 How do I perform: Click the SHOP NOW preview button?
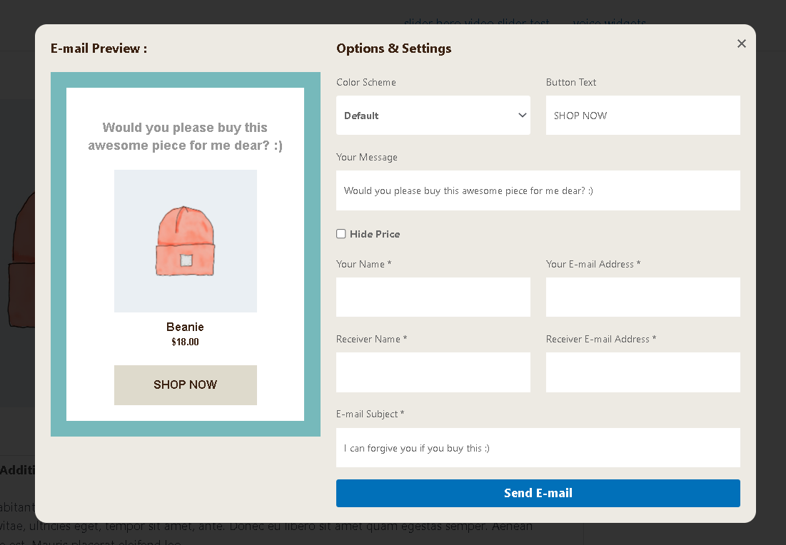(185, 385)
